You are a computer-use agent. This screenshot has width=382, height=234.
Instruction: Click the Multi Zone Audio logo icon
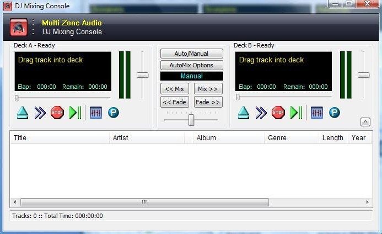[19, 27]
